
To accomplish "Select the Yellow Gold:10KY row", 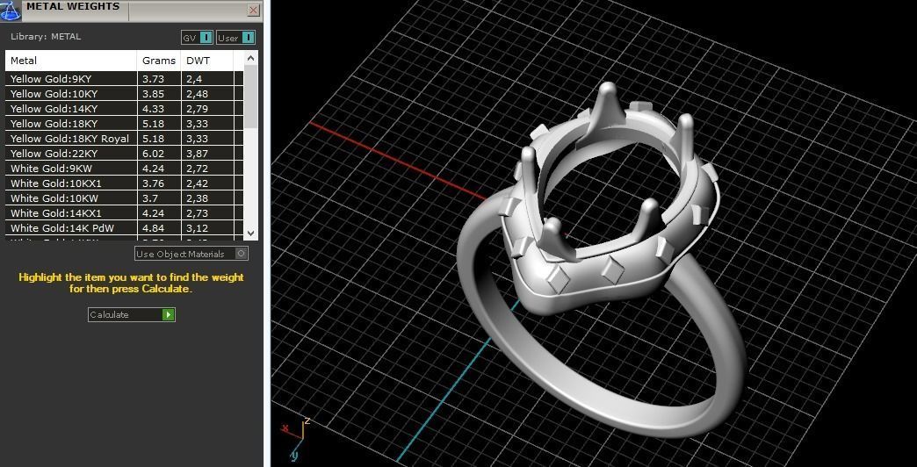I will pos(124,94).
